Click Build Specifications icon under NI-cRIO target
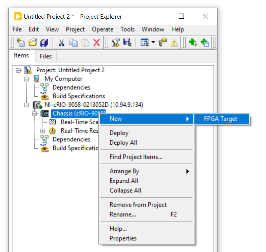Viewport: 266px width, 252px height. point(44,148)
